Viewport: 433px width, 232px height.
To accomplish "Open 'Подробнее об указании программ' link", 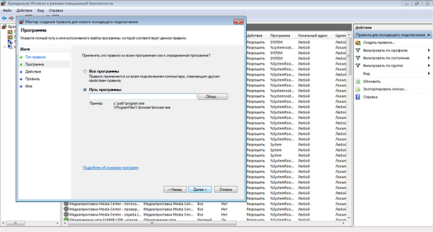I will coord(111,168).
